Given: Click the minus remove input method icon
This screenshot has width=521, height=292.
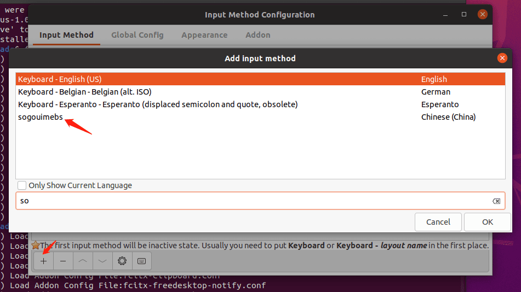Looking at the screenshot, I should pyautogui.click(x=63, y=261).
